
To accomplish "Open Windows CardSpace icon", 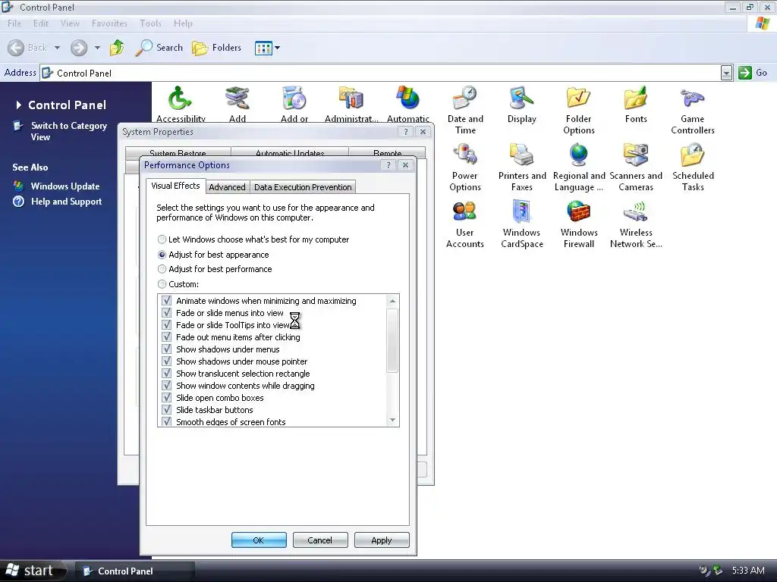I will tap(522, 212).
